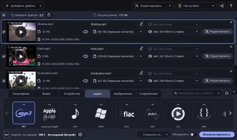Image resolution: width=237 pixels, height=140 pixels.
Task: Switch to the Популярные tab
Action: (21, 94)
